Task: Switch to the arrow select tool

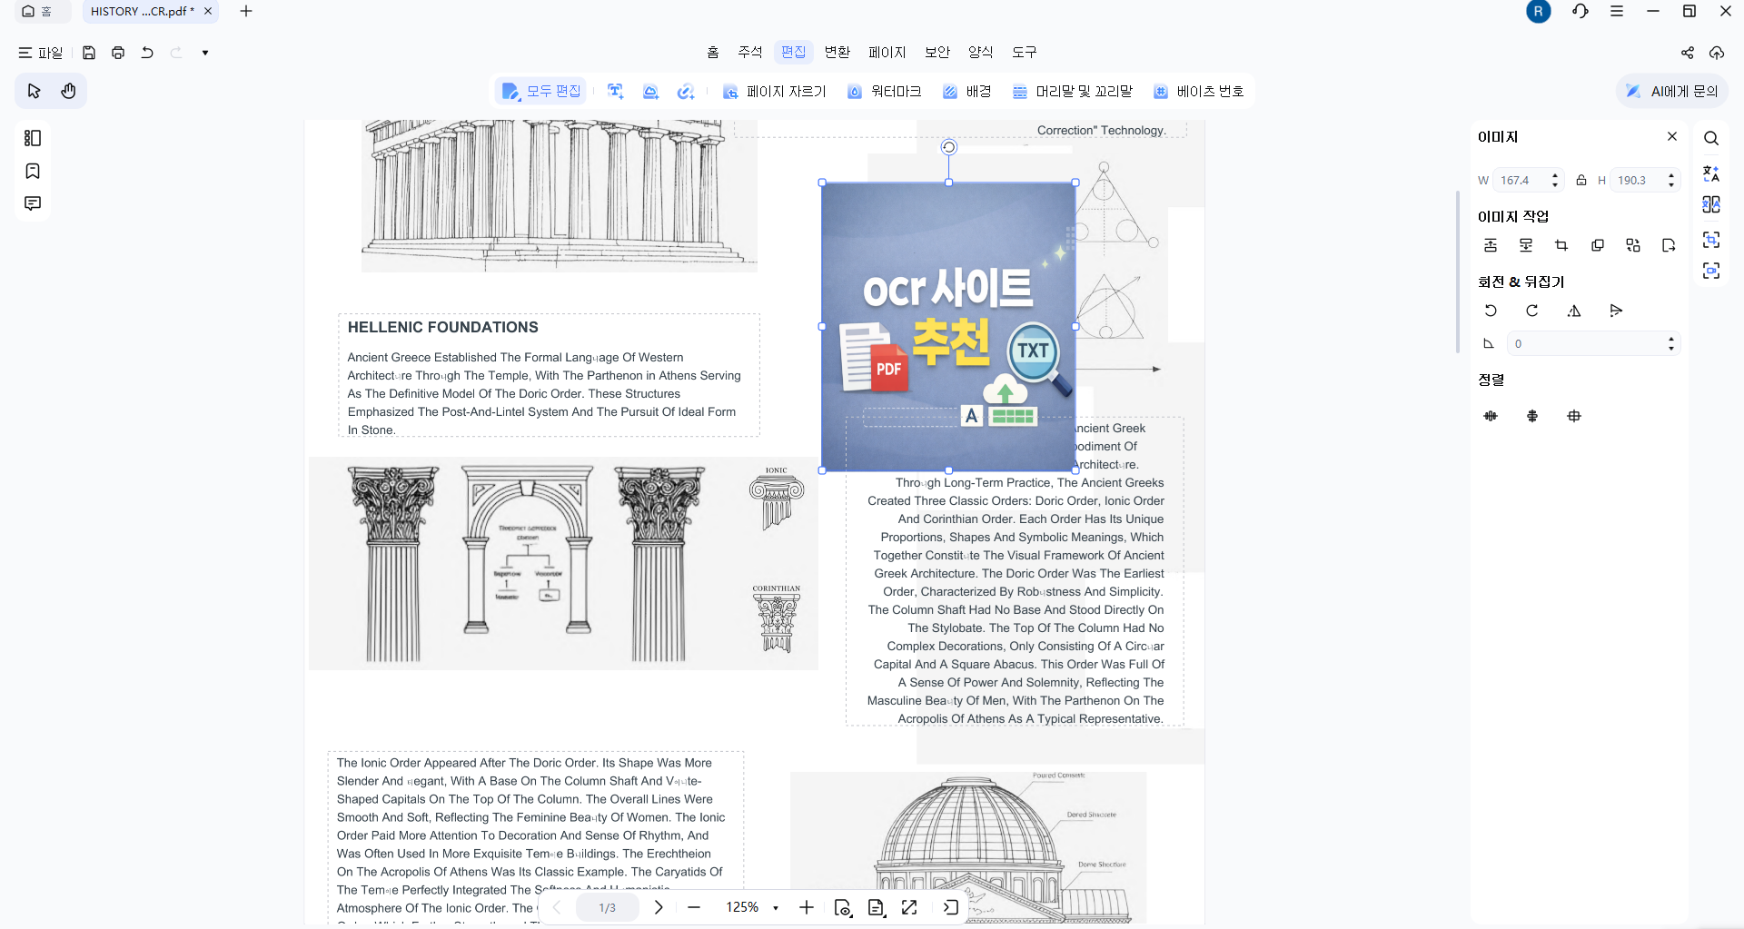Action: click(35, 91)
